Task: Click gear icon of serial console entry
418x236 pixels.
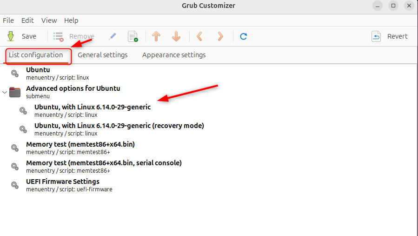Action: pos(15,167)
